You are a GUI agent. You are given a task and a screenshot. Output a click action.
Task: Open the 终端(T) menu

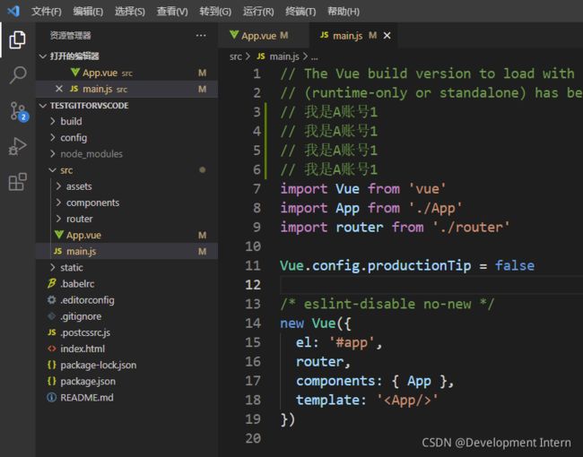tap(300, 12)
